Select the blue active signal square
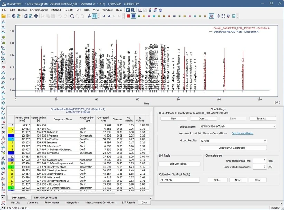Image resolution: width=284 pixels, height=210 pixels. tap(133, 16)
